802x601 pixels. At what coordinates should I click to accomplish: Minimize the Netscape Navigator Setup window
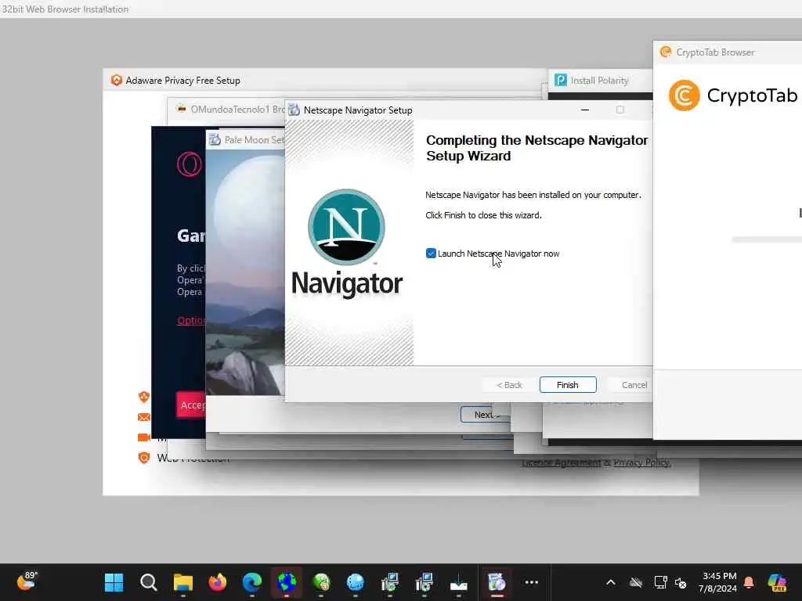click(584, 110)
